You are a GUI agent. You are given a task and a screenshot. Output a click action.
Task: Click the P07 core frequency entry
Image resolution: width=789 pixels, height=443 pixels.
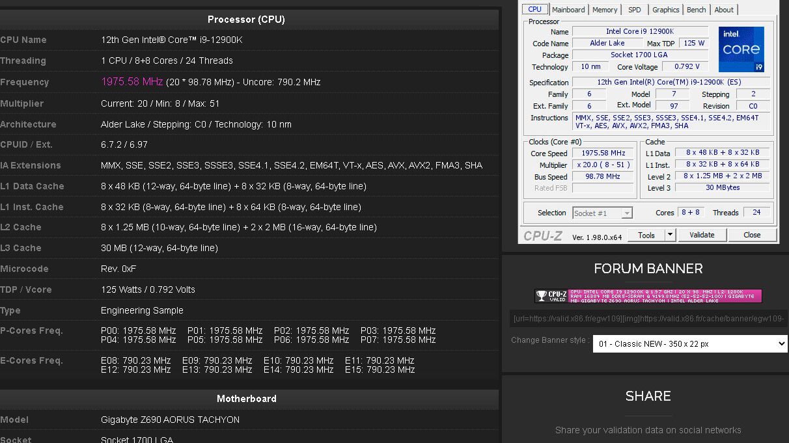398,340
